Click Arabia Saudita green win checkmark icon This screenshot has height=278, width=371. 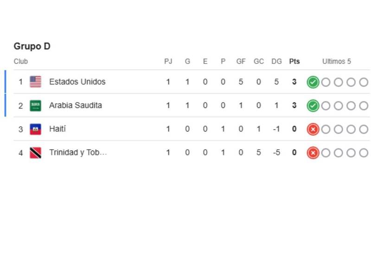[x=313, y=106]
